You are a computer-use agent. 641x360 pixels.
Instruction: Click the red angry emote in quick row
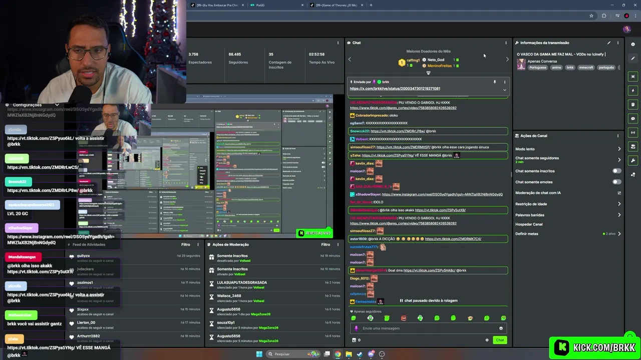coord(404,318)
